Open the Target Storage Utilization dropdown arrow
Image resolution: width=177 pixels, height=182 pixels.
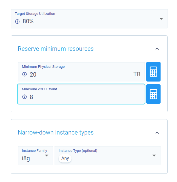point(161,19)
